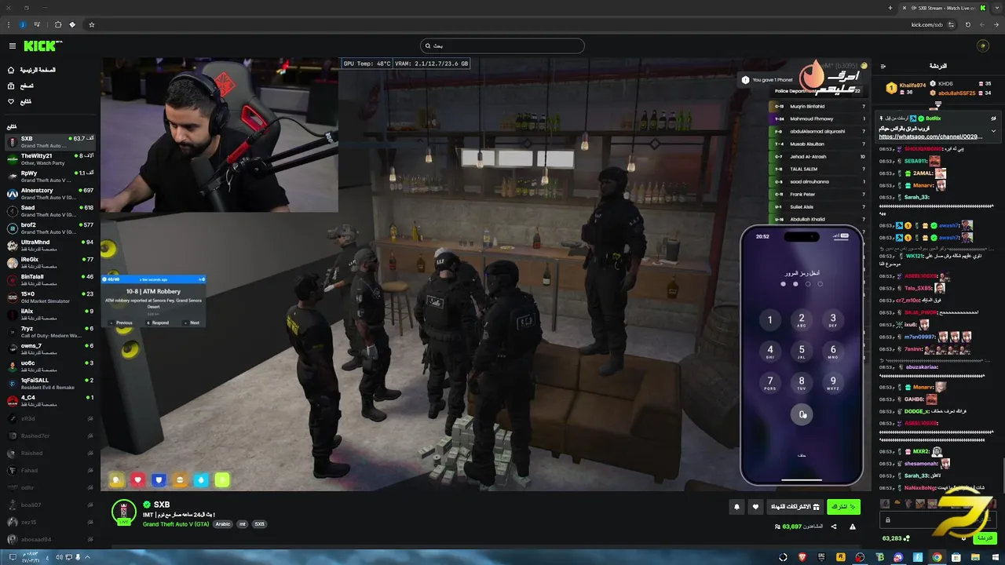Click the yellow emote button under video
Image resolution: width=1005 pixels, height=565 pixels.
tap(117, 479)
